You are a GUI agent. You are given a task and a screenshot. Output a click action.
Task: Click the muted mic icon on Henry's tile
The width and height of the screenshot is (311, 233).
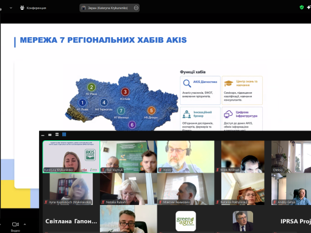tap(160, 170)
